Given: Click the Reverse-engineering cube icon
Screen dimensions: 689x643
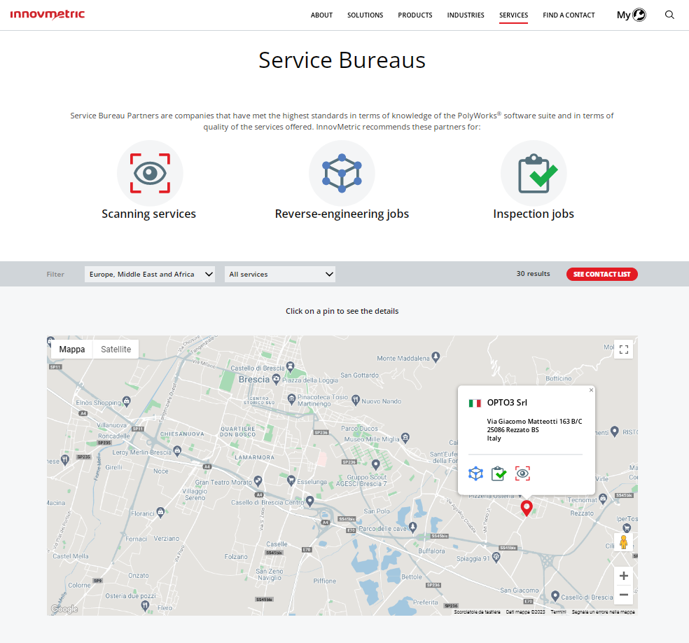Looking at the screenshot, I should coord(342,173).
